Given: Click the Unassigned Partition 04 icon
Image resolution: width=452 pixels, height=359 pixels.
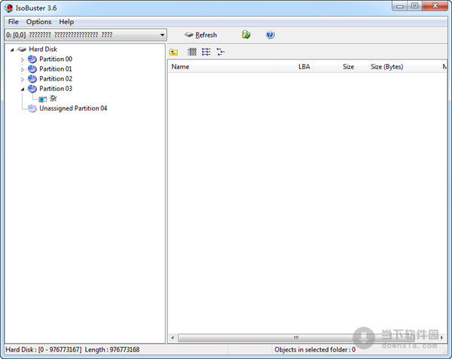Looking at the screenshot, I should point(32,108).
